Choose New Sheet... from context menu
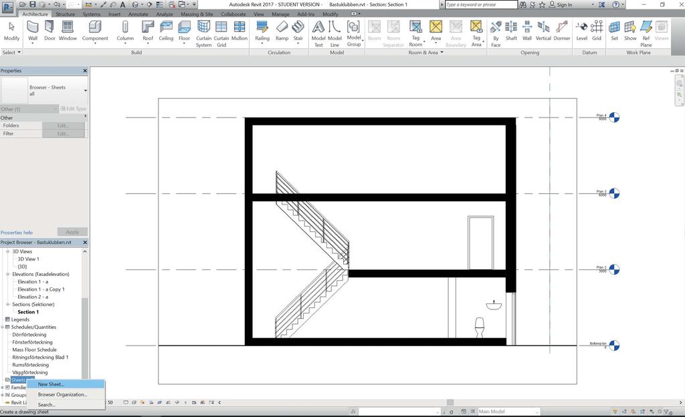Image resolution: width=685 pixels, height=417 pixels. coord(66,384)
